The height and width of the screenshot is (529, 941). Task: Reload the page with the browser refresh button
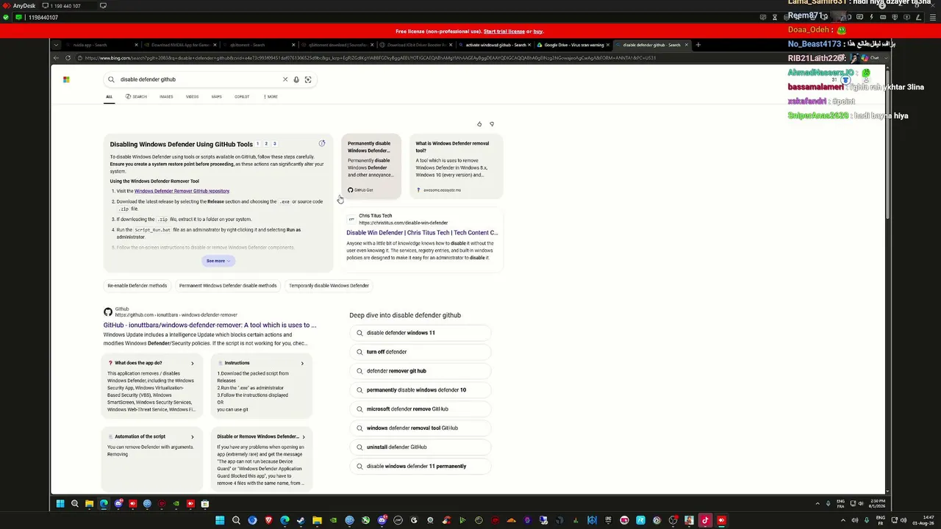[x=68, y=58]
